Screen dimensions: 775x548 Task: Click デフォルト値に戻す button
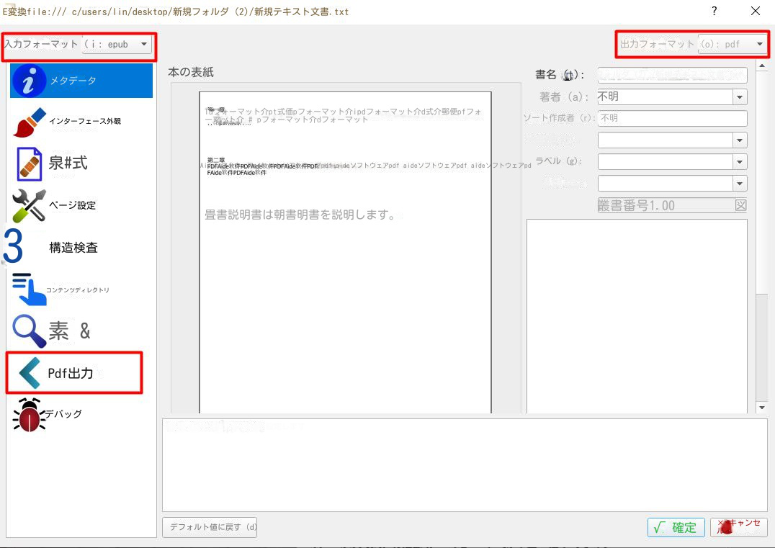click(x=210, y=527)
